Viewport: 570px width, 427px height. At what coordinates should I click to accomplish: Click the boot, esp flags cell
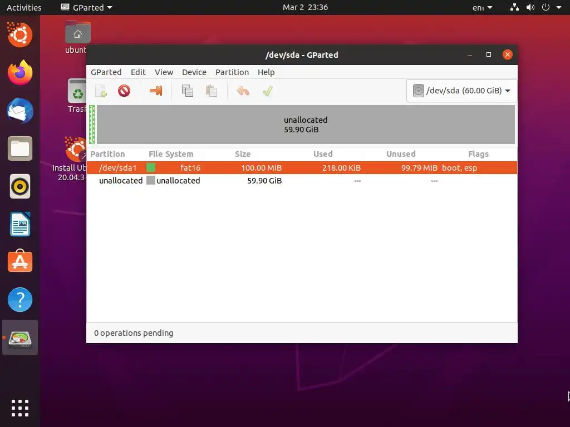(459, 168)
